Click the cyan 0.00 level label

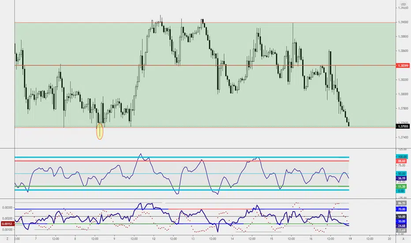pyautogui.click(x=401, y=191)
